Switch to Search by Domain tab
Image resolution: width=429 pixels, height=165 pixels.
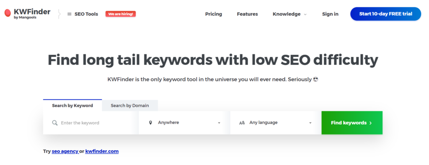point(130,106)
